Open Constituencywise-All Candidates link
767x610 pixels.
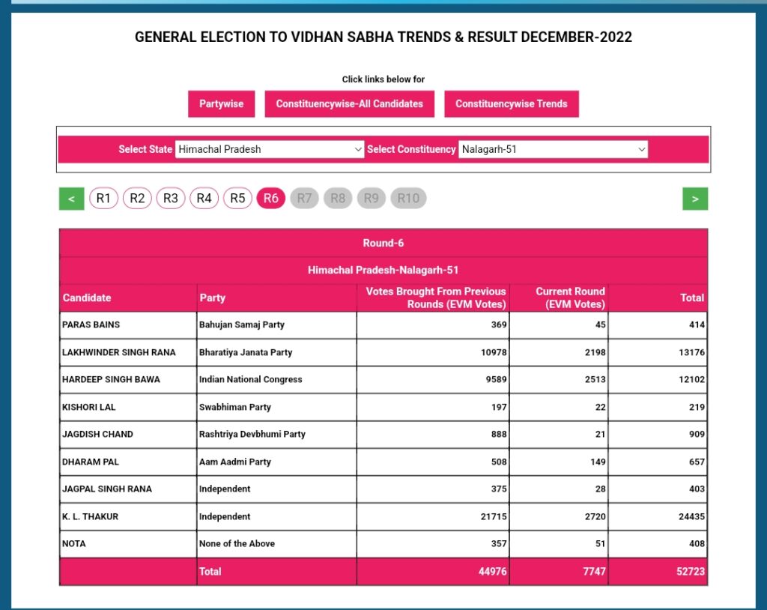click(x=350, y=103)
